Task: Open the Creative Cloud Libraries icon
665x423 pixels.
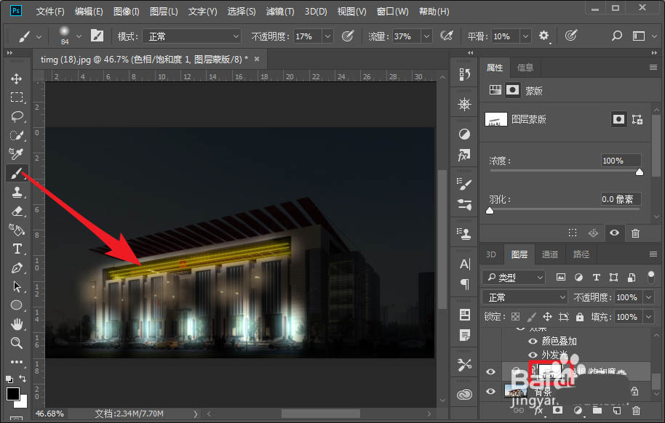Action: point(464,394)
